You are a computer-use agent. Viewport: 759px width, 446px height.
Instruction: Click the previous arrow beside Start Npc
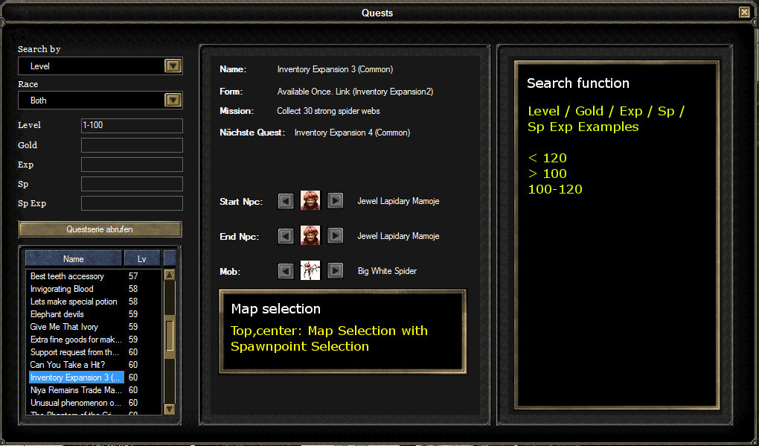(x=286, y=200)
